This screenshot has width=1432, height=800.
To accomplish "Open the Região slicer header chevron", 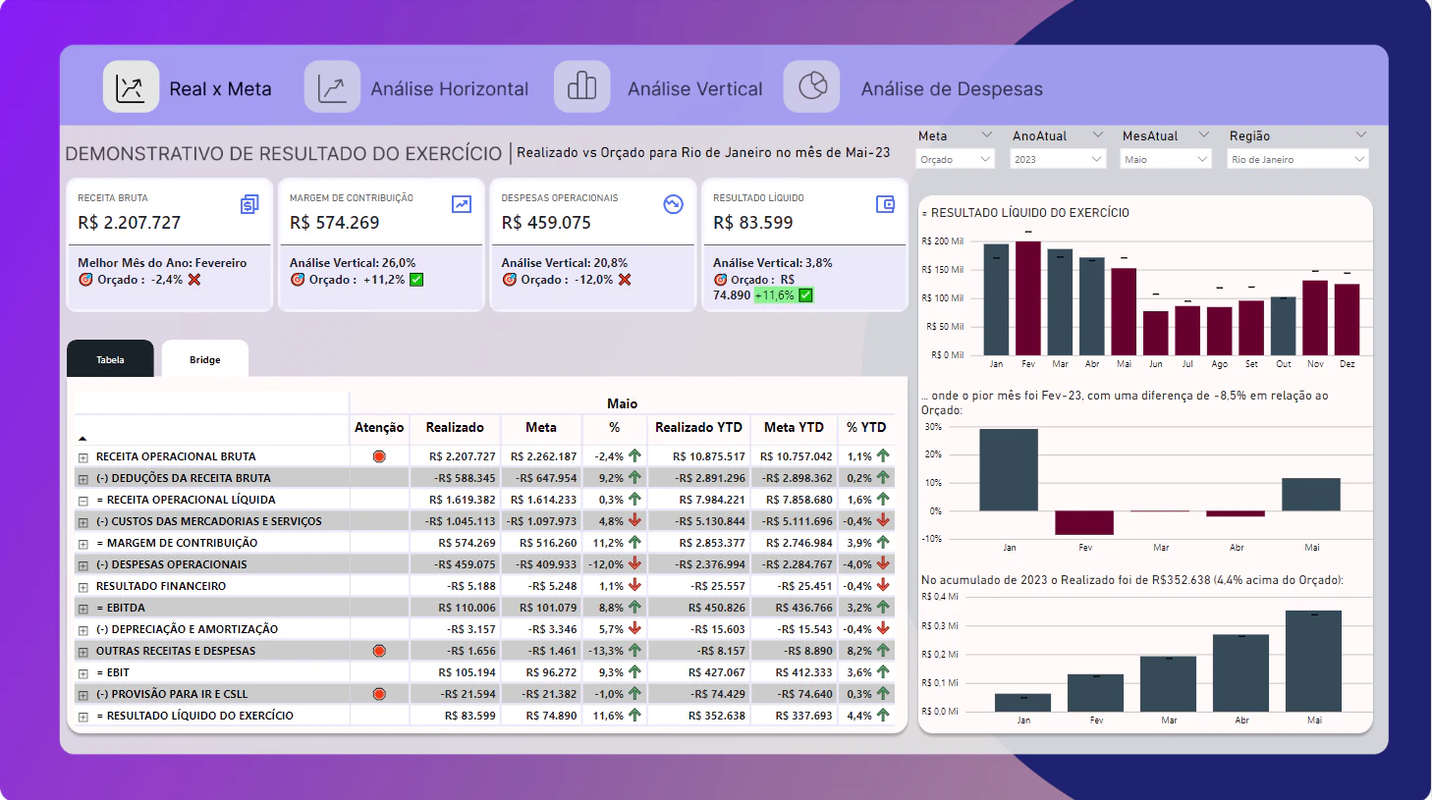I will pos(1360,134).
